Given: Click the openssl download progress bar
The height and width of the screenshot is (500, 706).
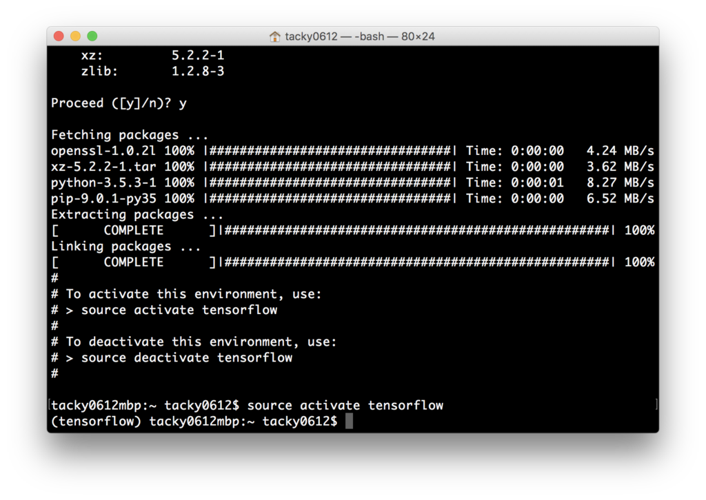Looking at the screenshot, I should pos(330,151).
